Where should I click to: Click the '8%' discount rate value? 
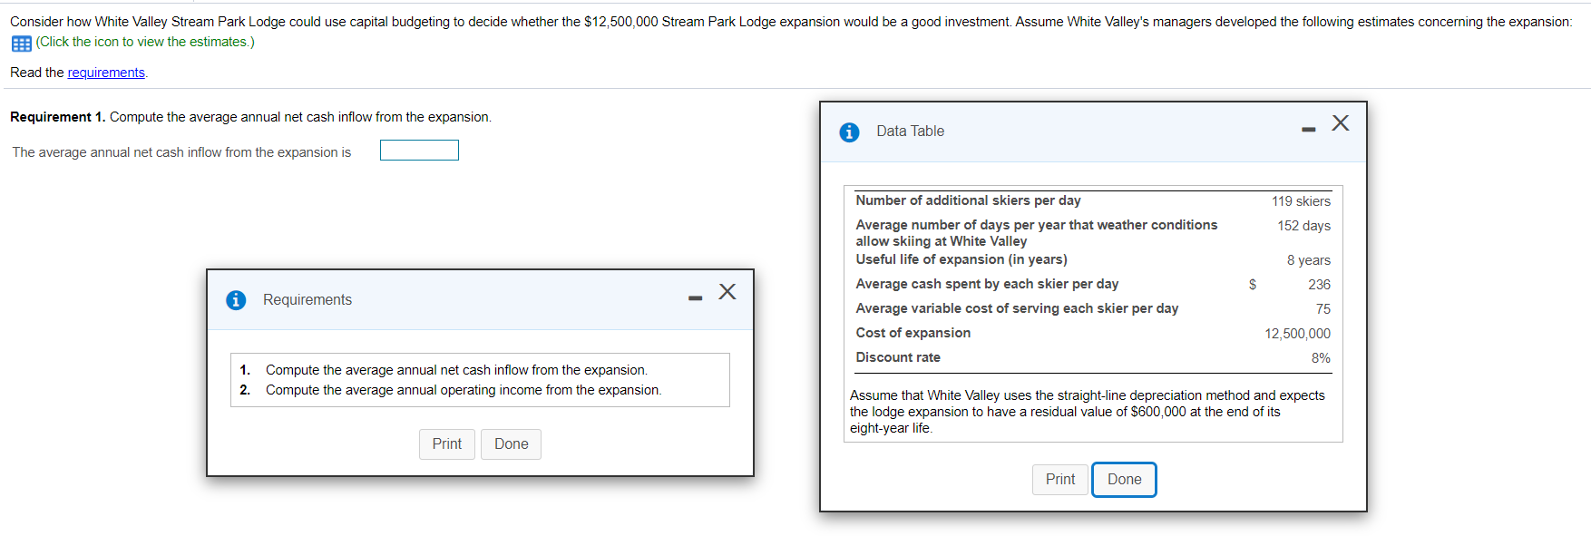click(x=1321, y=358)
